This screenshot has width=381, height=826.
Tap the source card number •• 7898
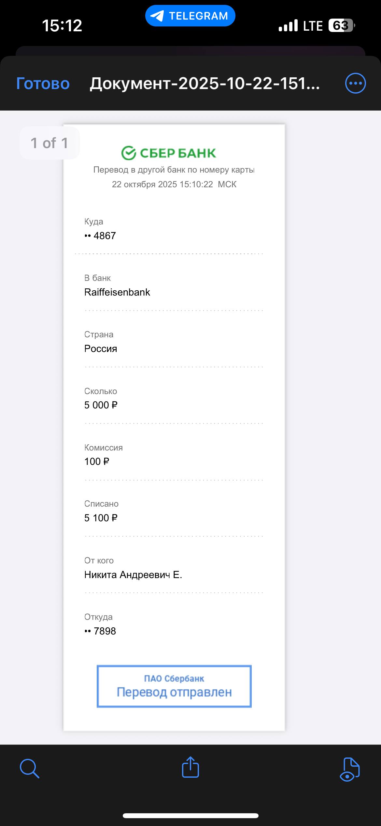pyautogui.click(x=100, y=631)
